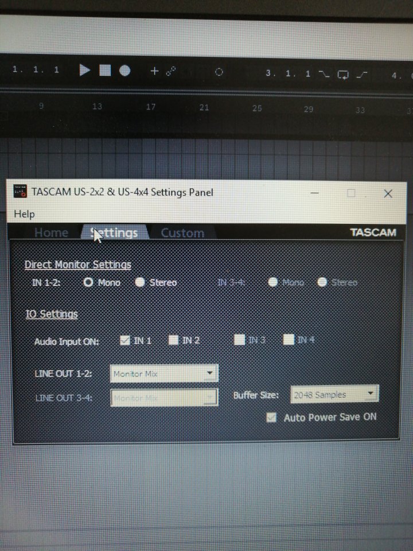Open the LINE OUT 1-2 dropdown
The height and width of the screenshot is (551, 413).
click(164, 373)
